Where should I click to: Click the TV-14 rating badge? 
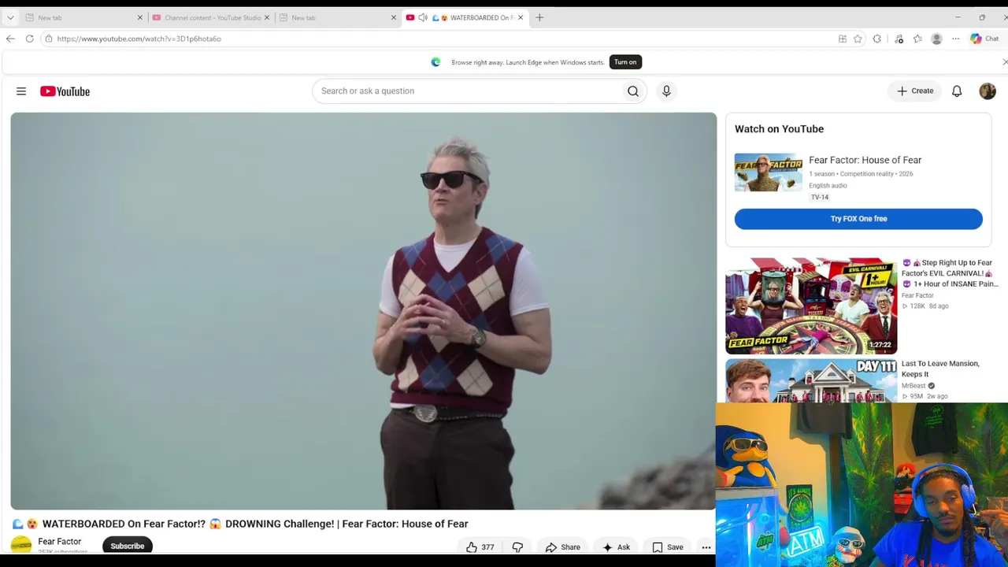pos(820,197)
